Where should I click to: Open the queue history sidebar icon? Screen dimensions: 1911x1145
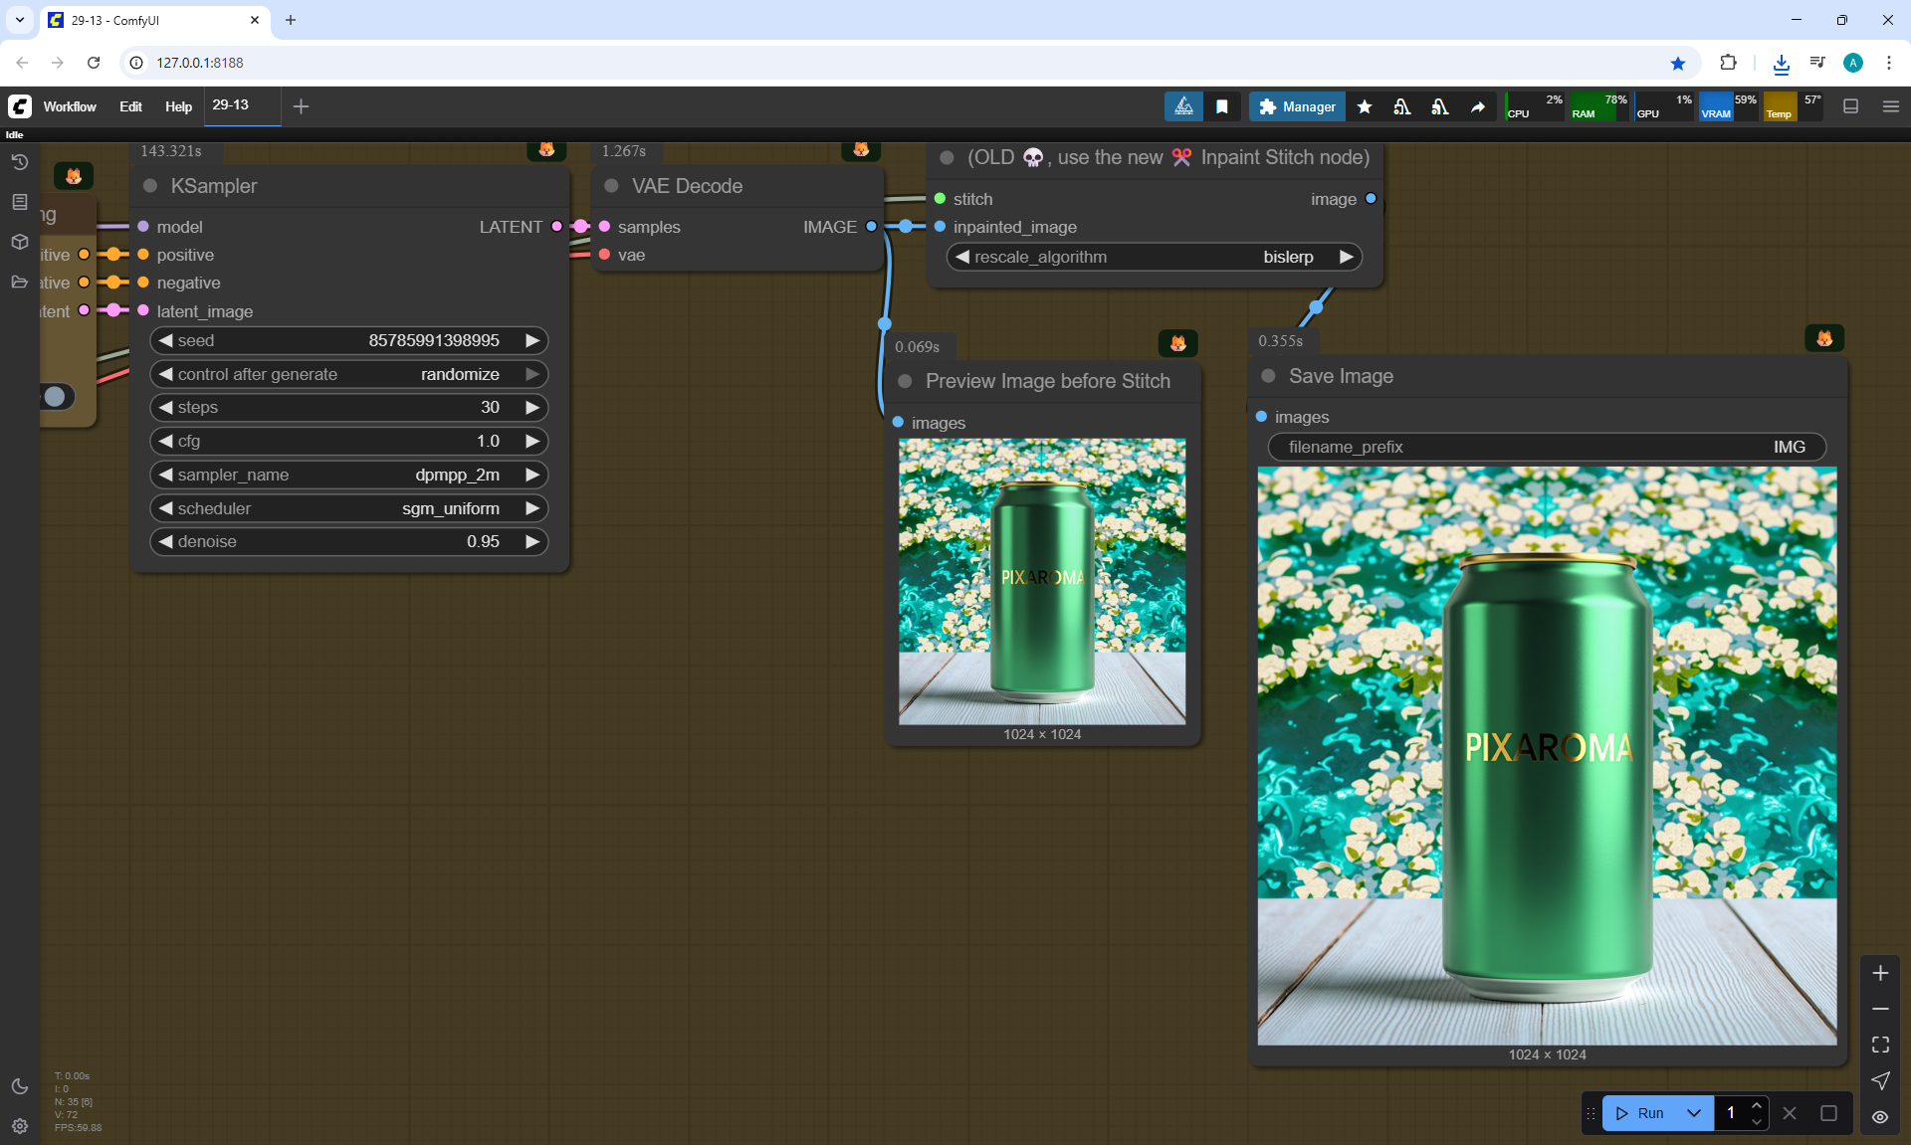point(20,162)
